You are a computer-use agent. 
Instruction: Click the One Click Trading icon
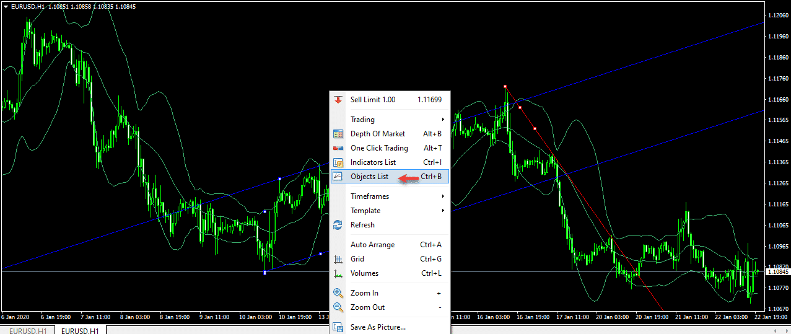(x=338, y=148)
